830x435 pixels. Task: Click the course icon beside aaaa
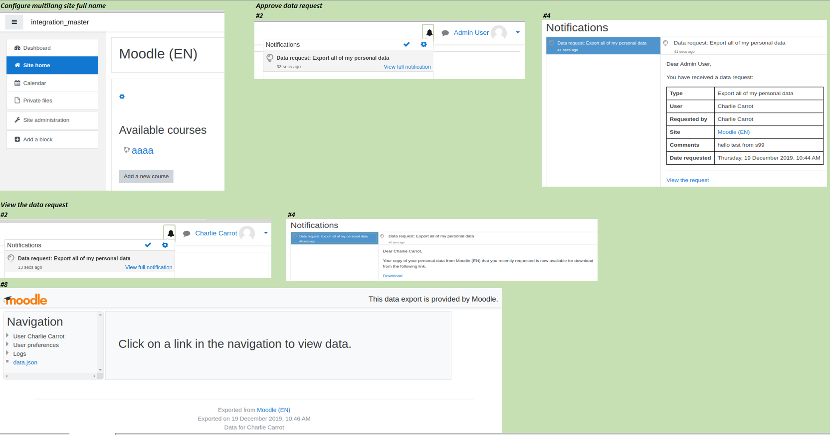(x=127, y=150)
